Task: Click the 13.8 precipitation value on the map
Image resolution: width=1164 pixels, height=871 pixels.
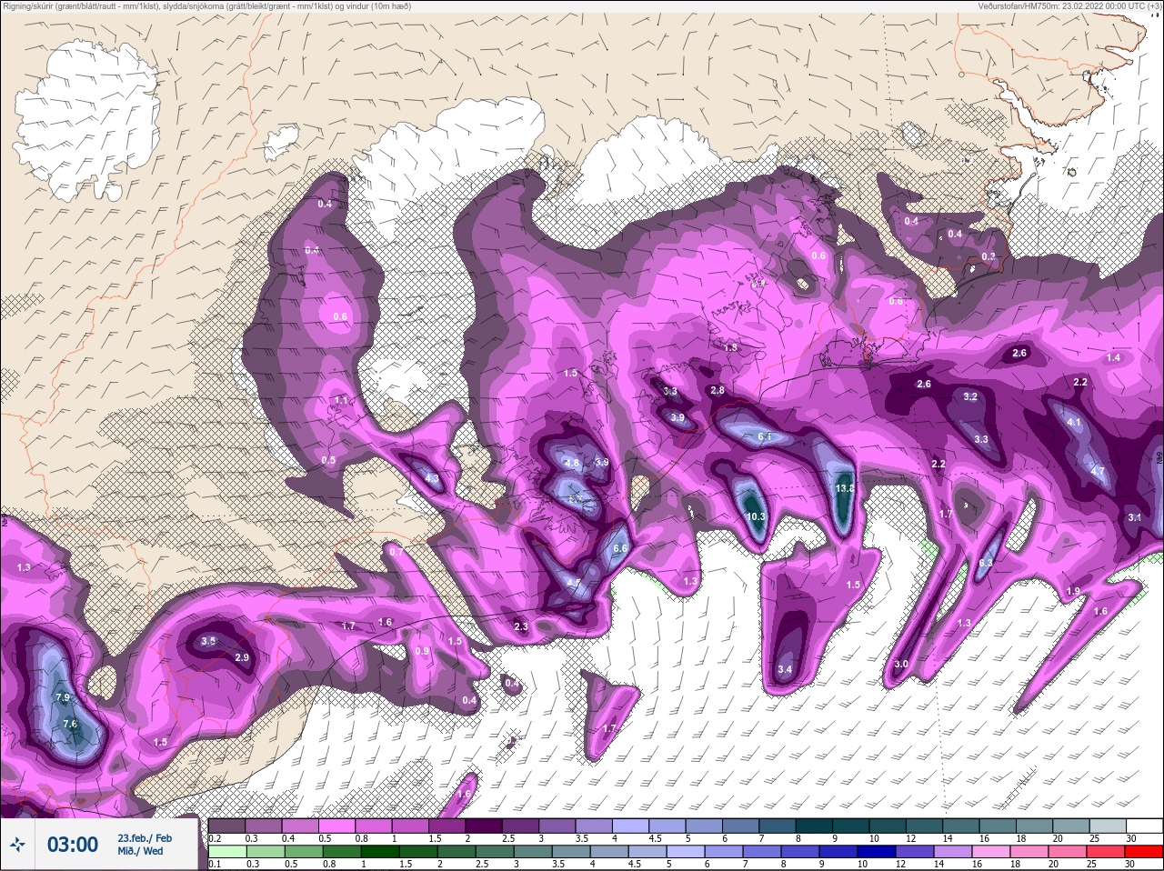Action: 845,488
